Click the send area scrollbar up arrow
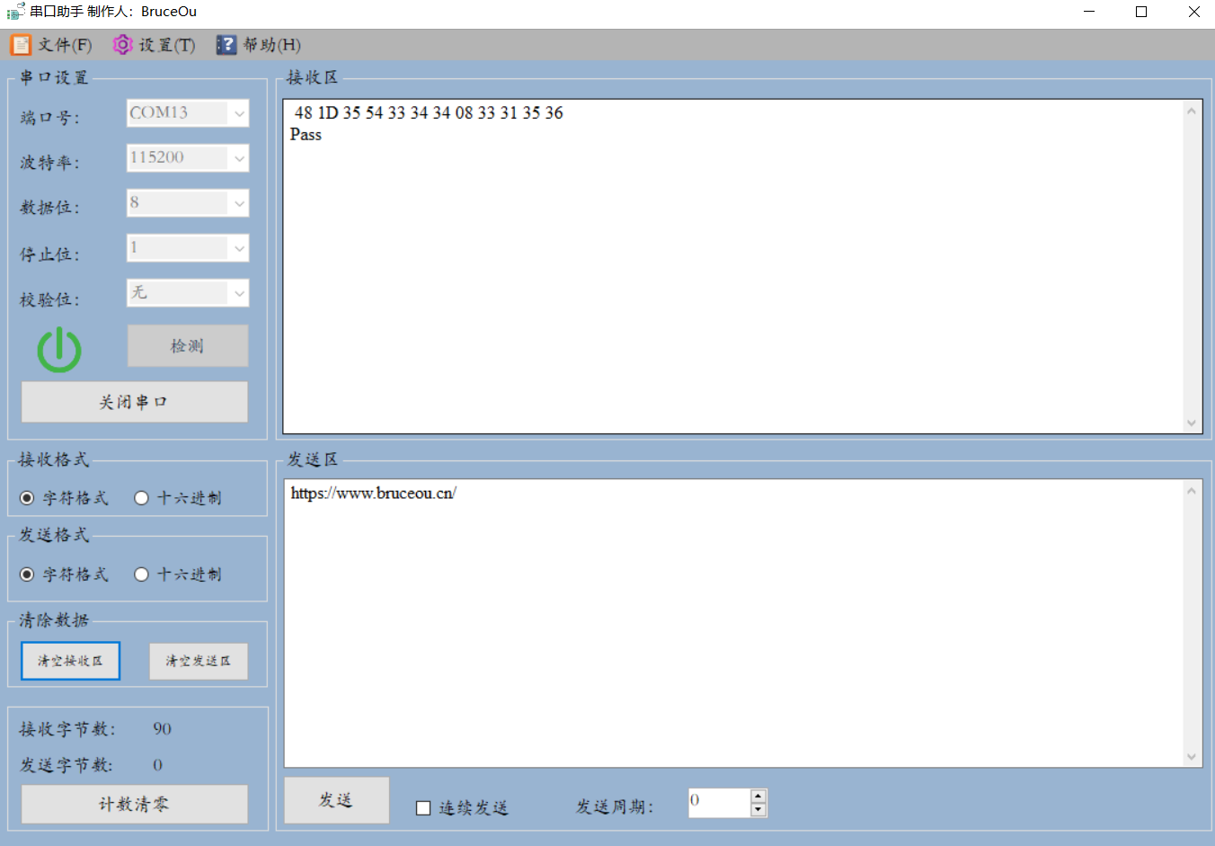The height and width of the screenshot is (846, 1215). click(1192, 491)
